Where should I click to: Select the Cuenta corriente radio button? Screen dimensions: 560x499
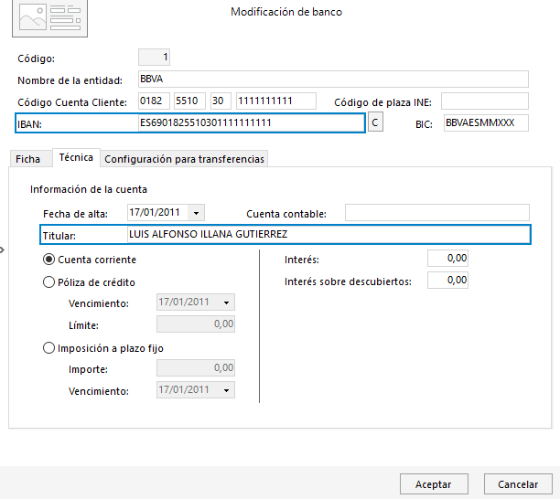(x=48, y=260)
